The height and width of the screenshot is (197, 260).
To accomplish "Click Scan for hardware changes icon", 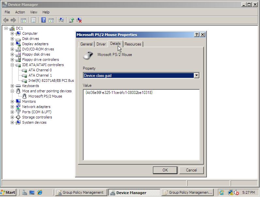I will (61, 20).
